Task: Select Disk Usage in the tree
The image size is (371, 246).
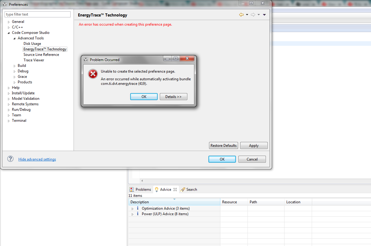Action: pyautogui.click(x=32, y=44)
